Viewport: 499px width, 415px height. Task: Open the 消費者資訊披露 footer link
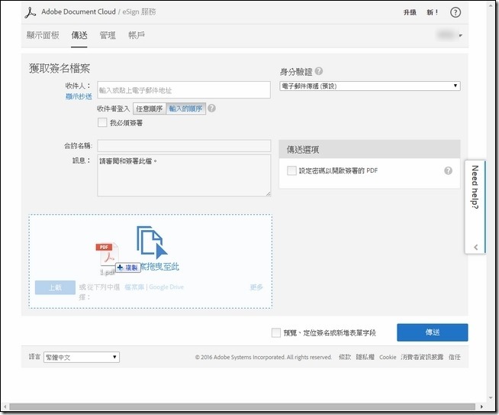(422, 357)
